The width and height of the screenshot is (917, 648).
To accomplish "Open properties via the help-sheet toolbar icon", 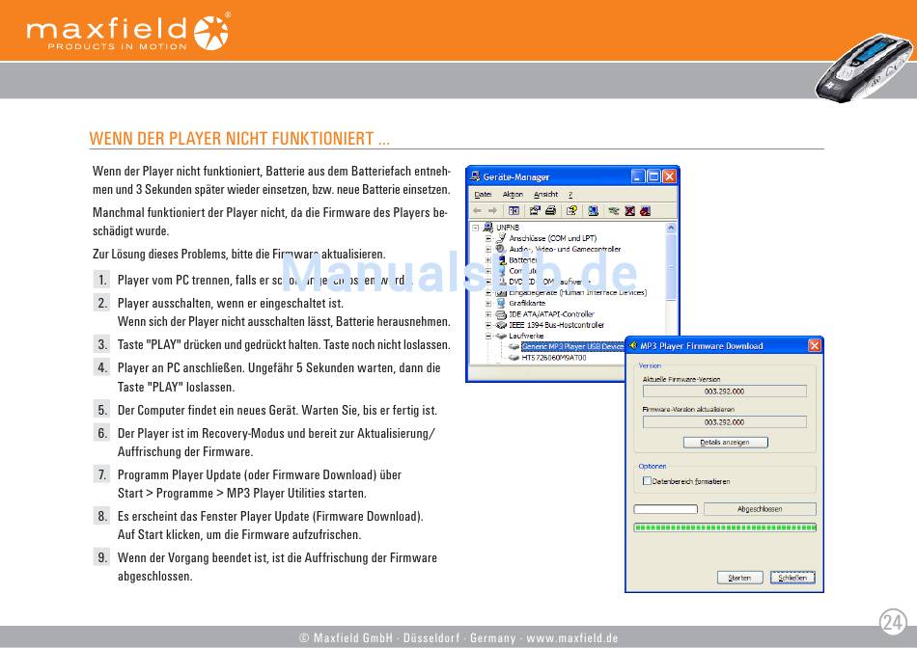I will [x=571, y=211].
